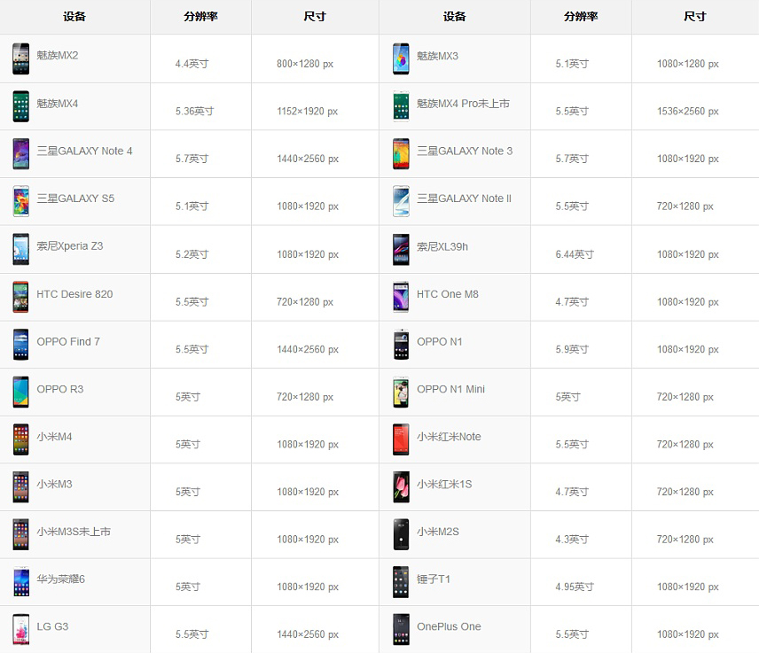Click the HTC One M8 phone thumbnail

coord(401,297)
